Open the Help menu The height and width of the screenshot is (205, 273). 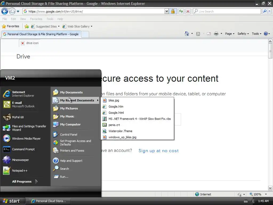point(60,19)
